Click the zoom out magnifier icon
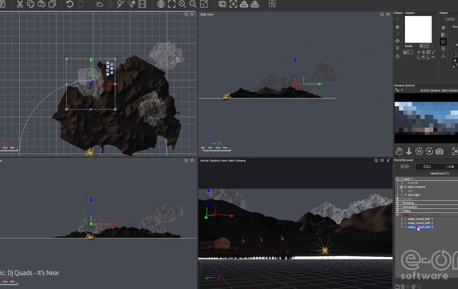458x289 pixels. coord(193,4)
